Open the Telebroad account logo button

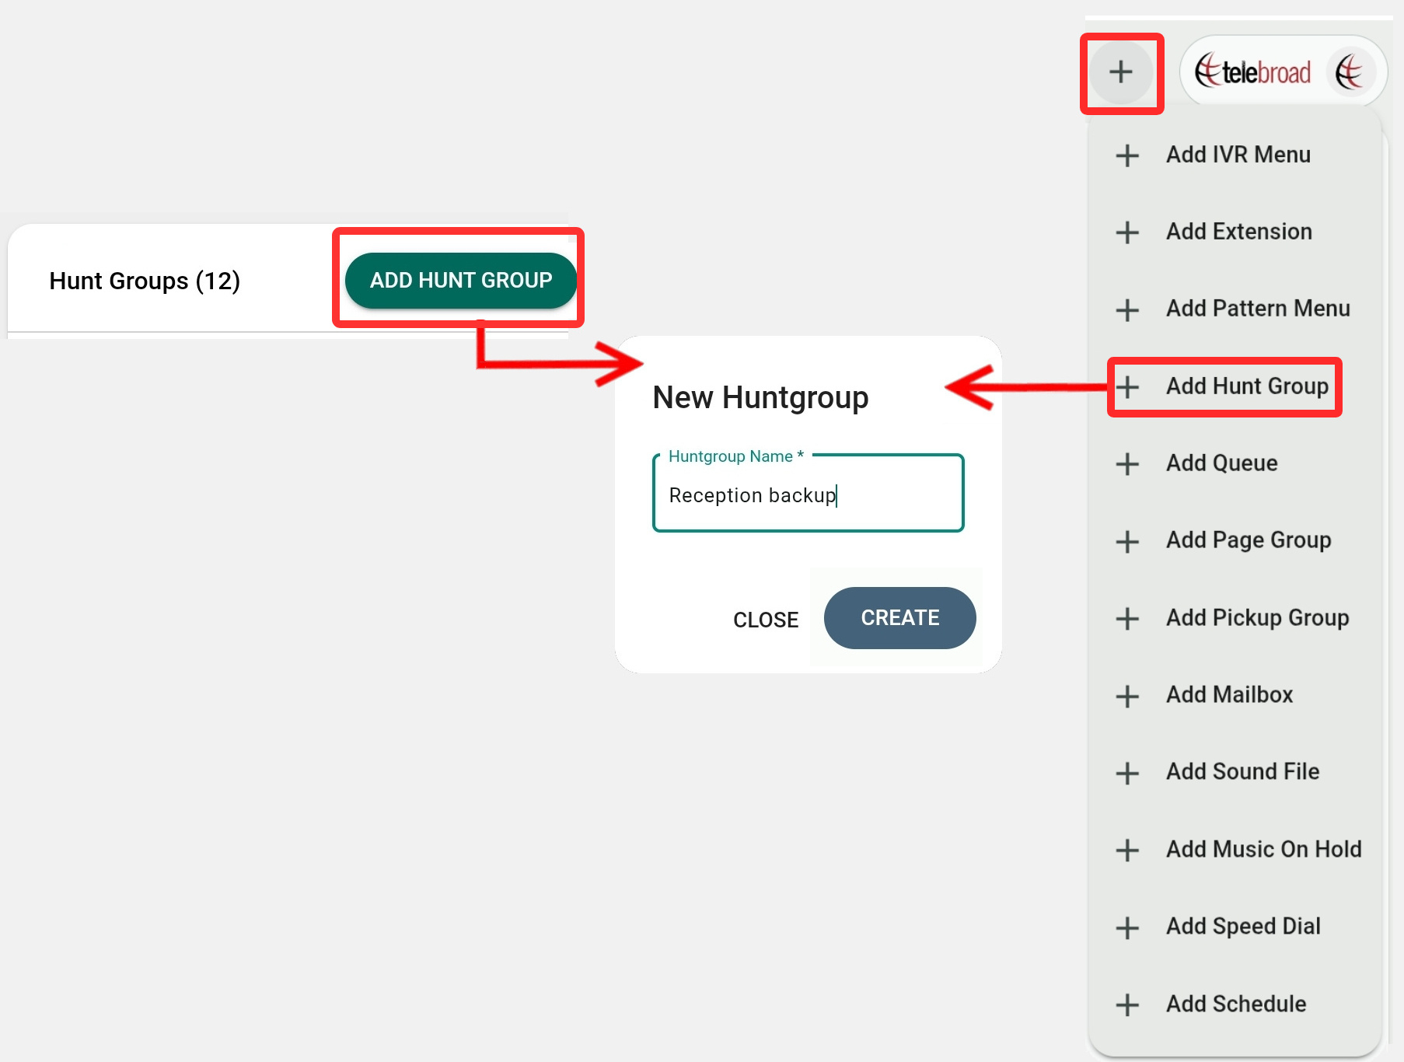[x=1284, y=72]
